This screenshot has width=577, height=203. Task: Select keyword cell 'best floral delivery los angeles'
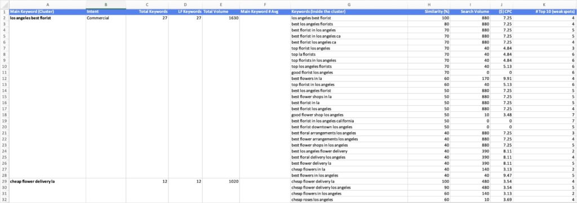pos(348,157)
